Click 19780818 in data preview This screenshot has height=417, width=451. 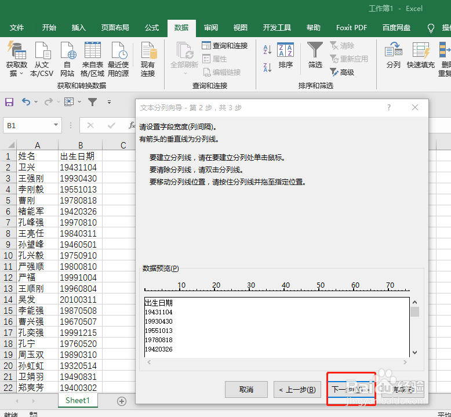158,340
